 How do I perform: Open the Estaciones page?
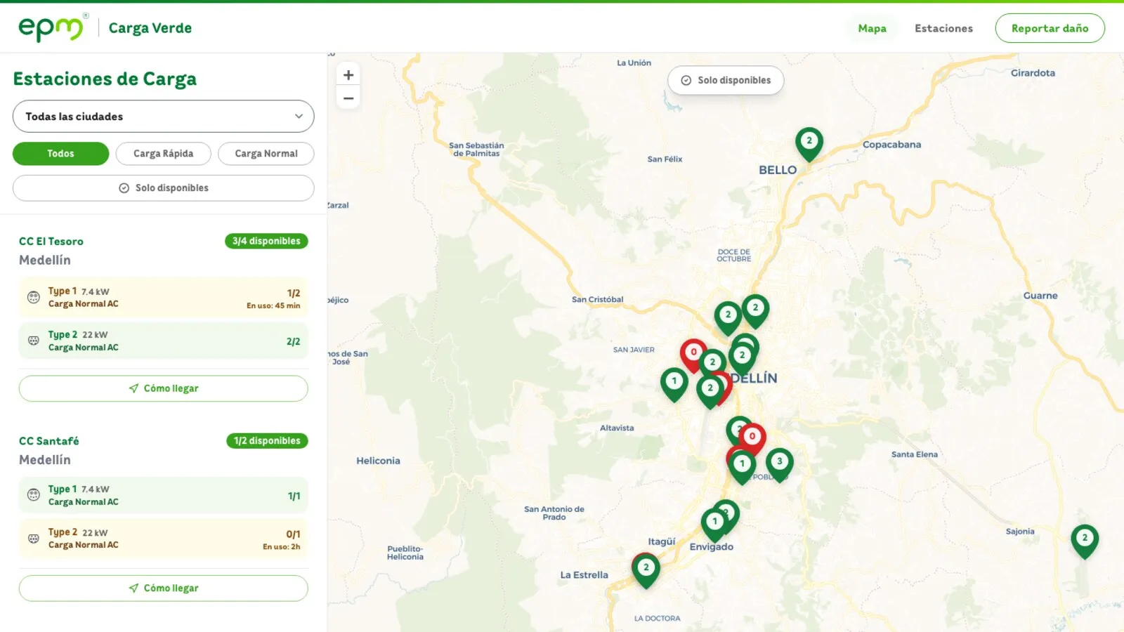coord(943,28)
